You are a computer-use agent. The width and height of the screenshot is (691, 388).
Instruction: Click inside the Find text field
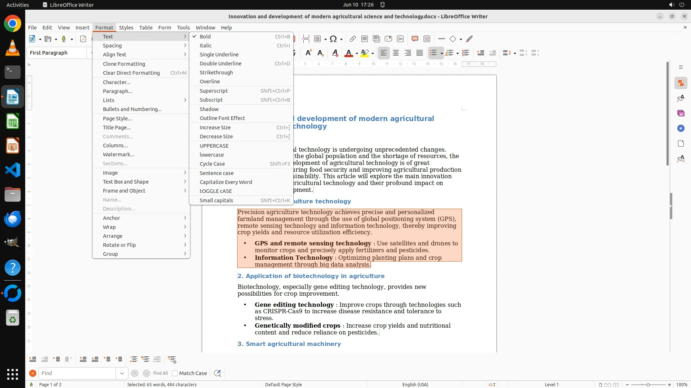pos(77,373)
